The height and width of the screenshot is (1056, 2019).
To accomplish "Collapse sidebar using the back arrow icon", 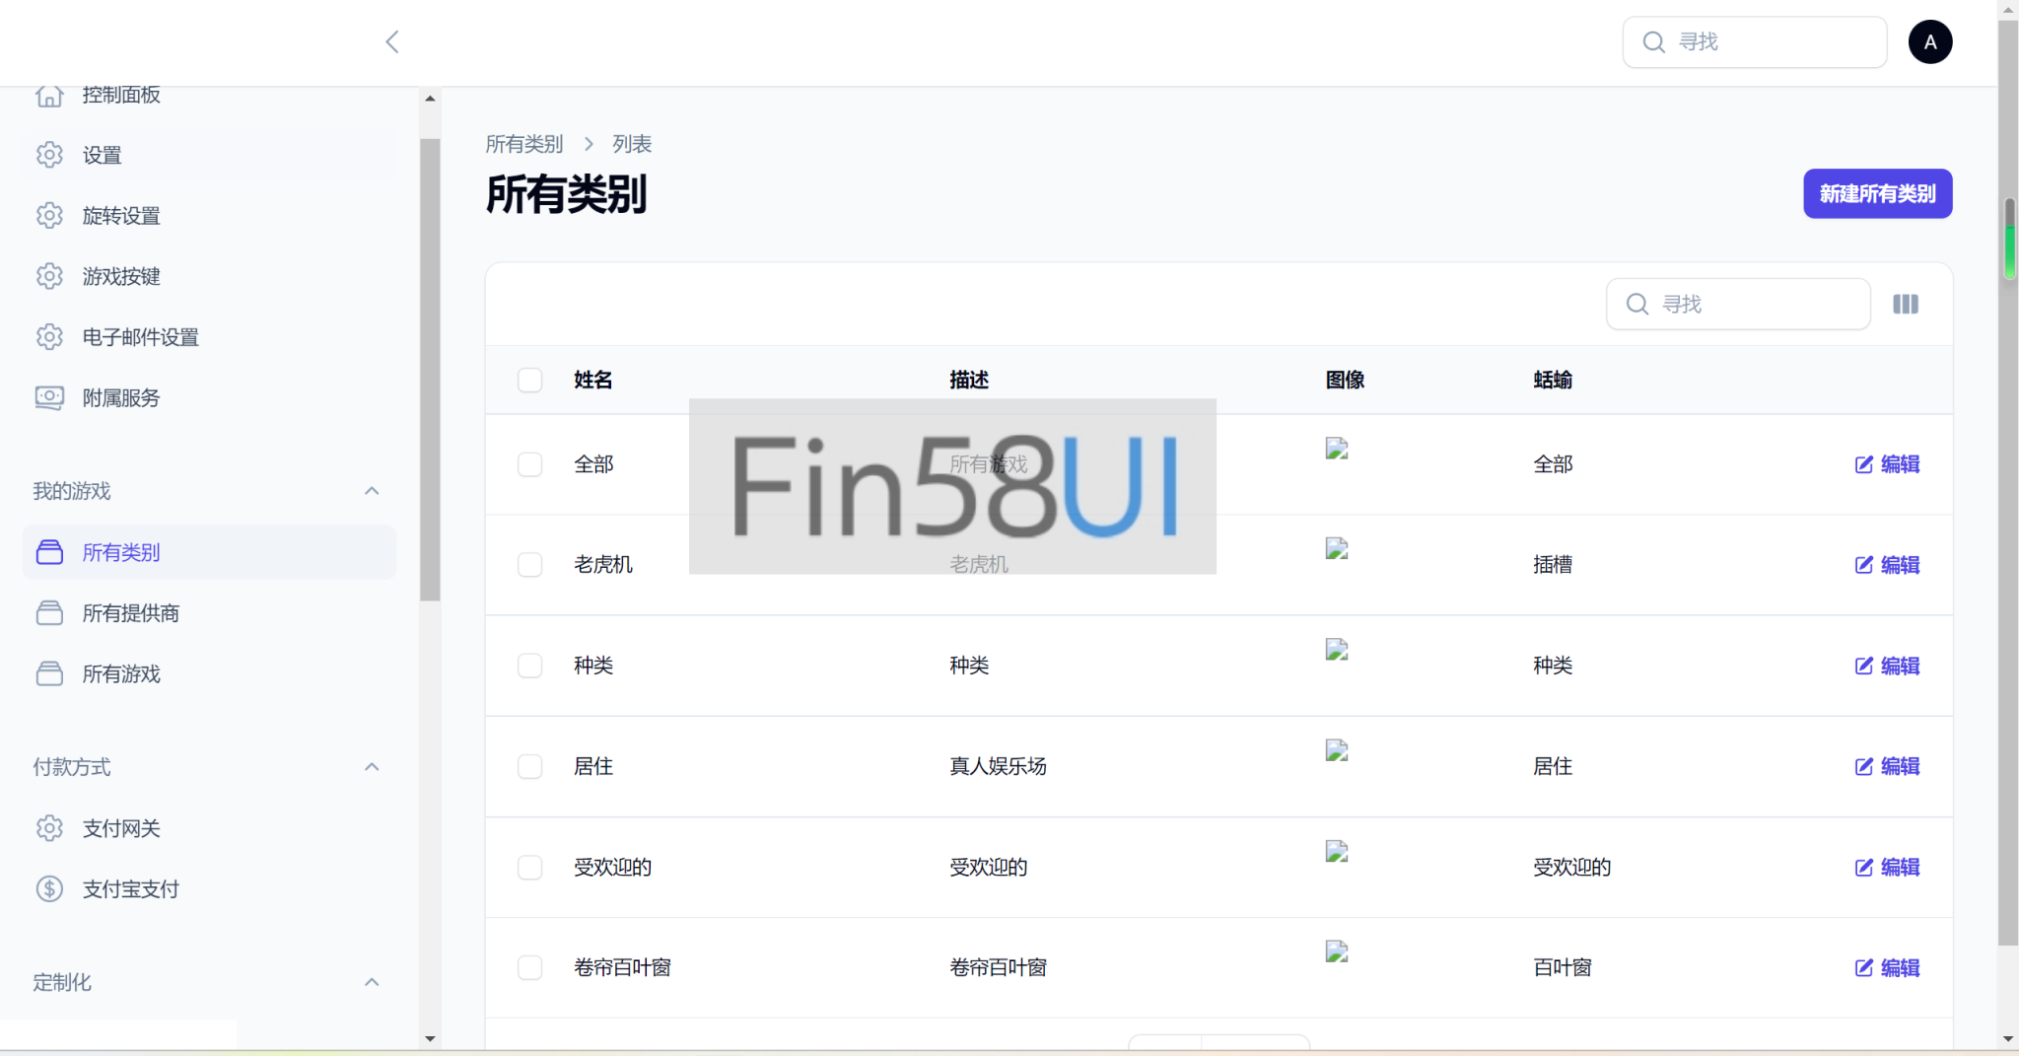I will (x=391, y=41).
